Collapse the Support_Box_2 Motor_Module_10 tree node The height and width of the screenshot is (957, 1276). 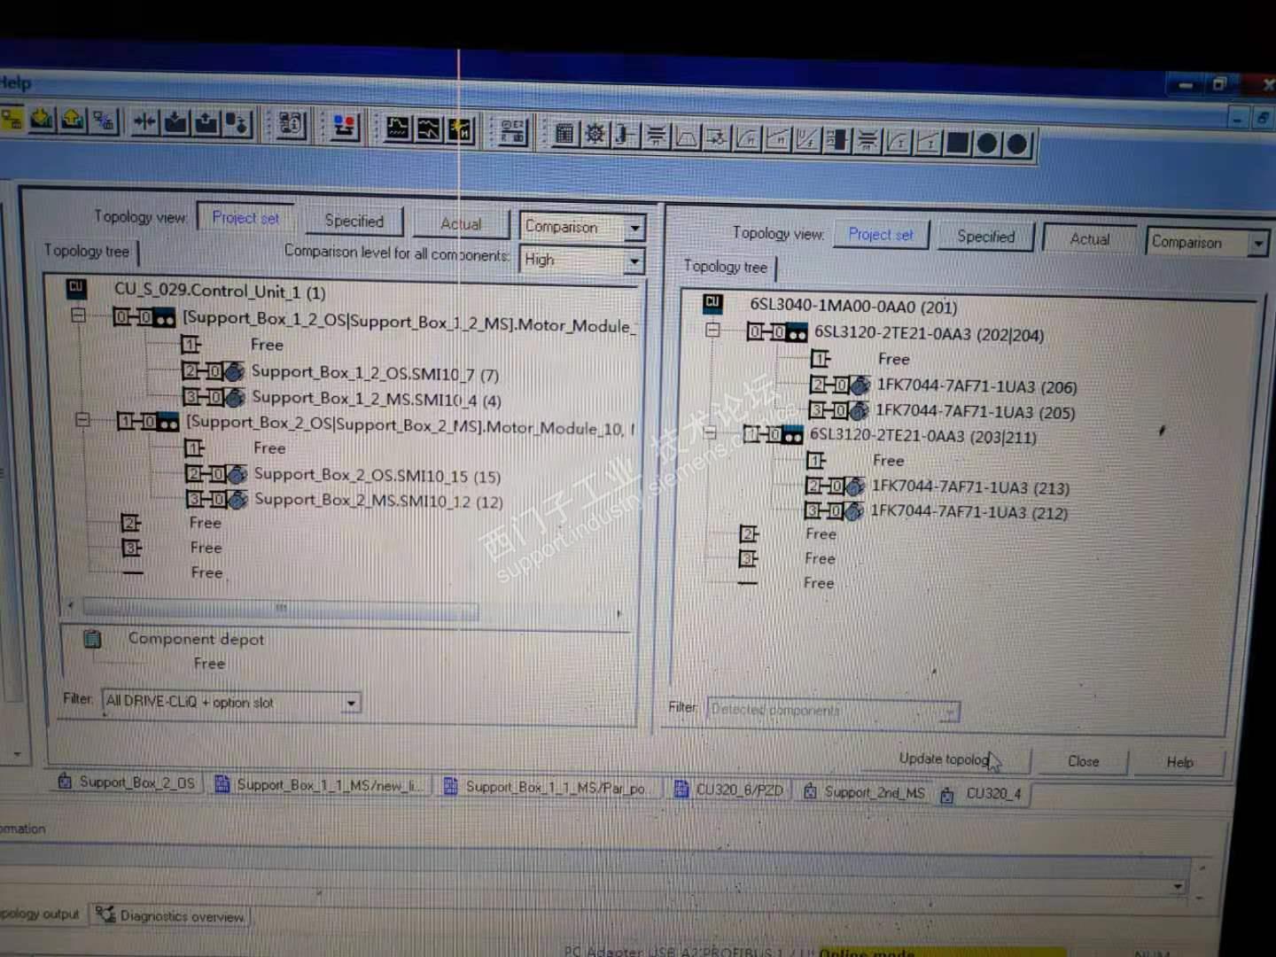(82, 420)
